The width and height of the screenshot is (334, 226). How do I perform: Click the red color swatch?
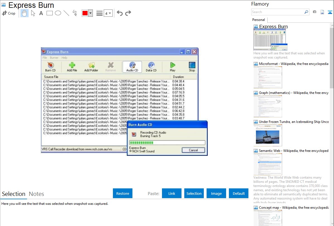point(85,13)
